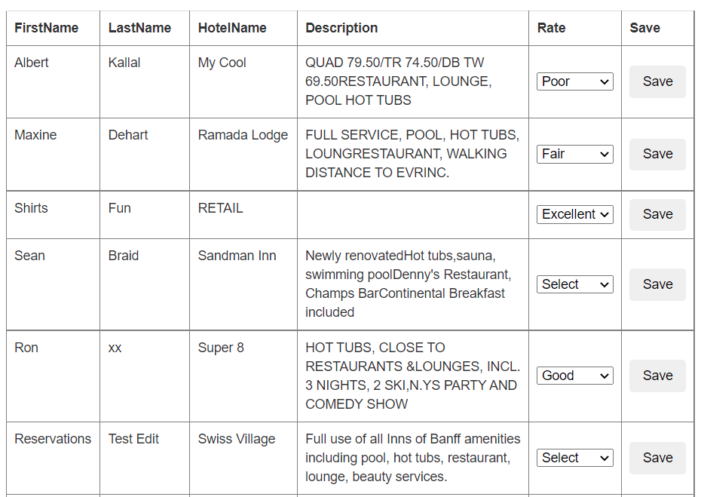
Task: Save the My Cool hotel row
Action: 657,81
